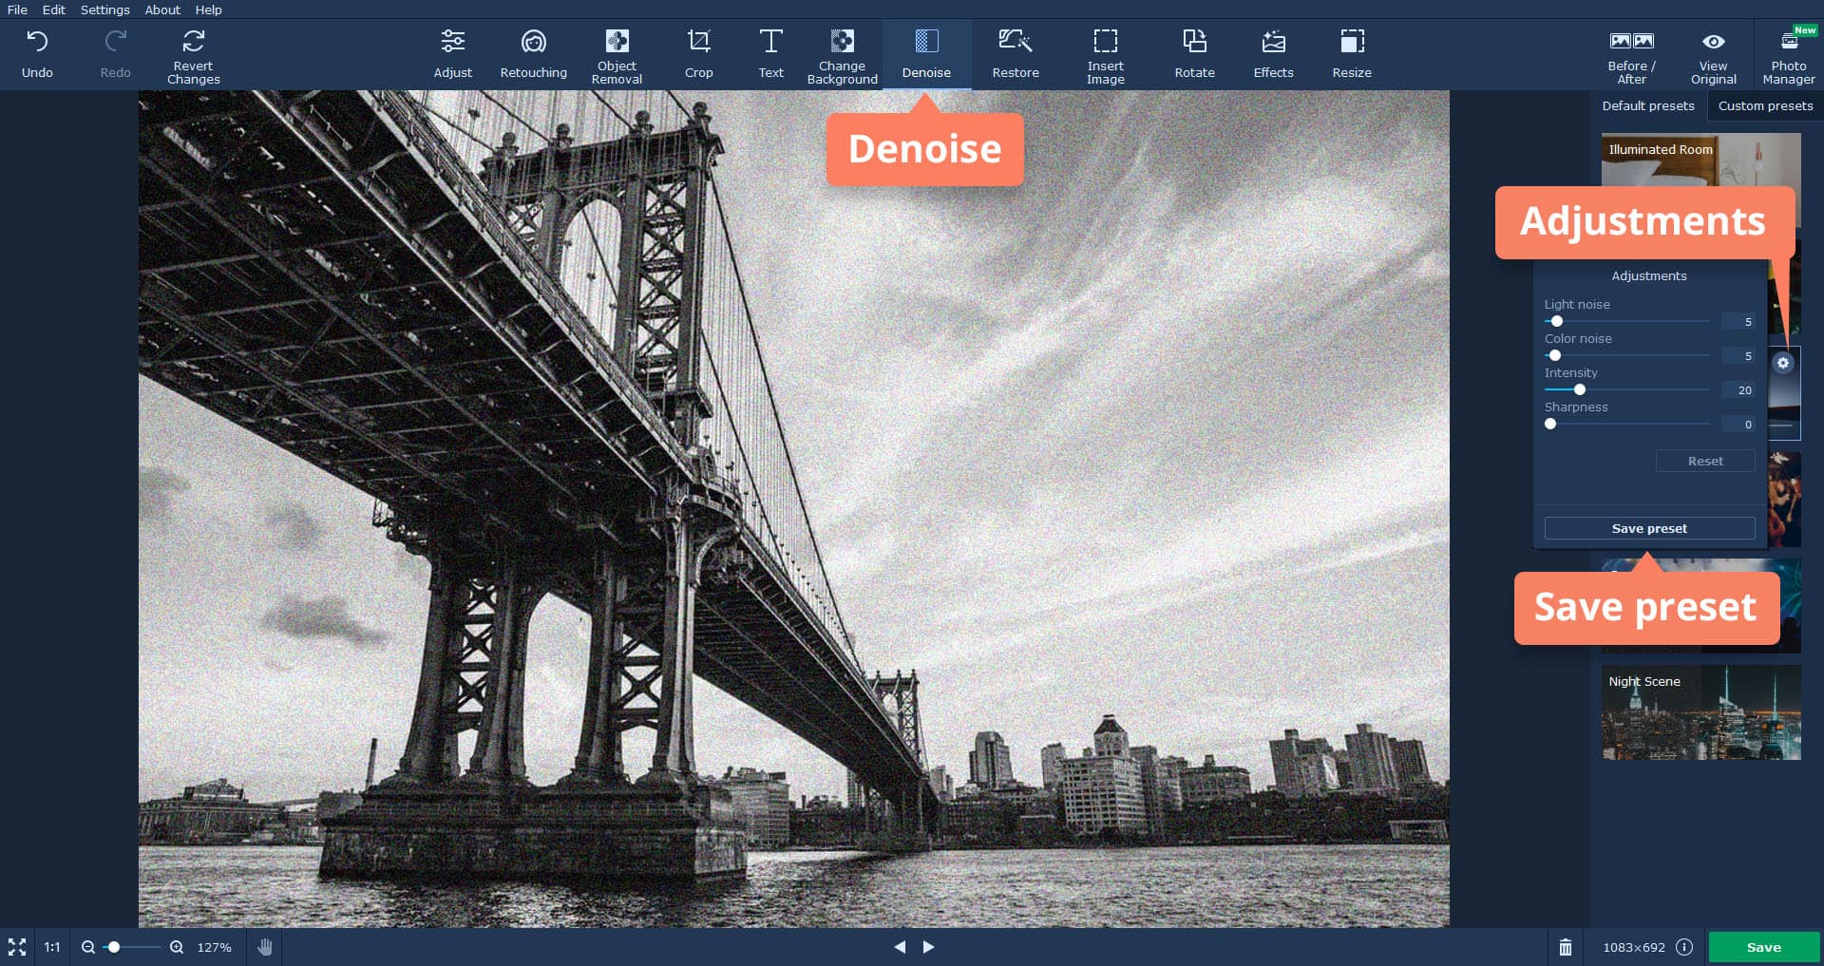The image size is (1824, 966).
Task: Click the Color noise value field
Action: 1738,356
